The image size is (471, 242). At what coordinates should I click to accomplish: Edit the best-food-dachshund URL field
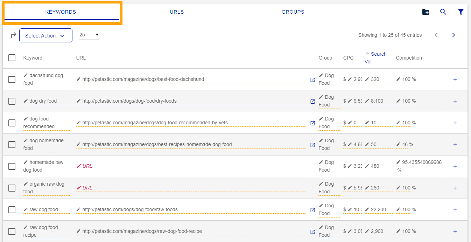click(x=191, y=79)
